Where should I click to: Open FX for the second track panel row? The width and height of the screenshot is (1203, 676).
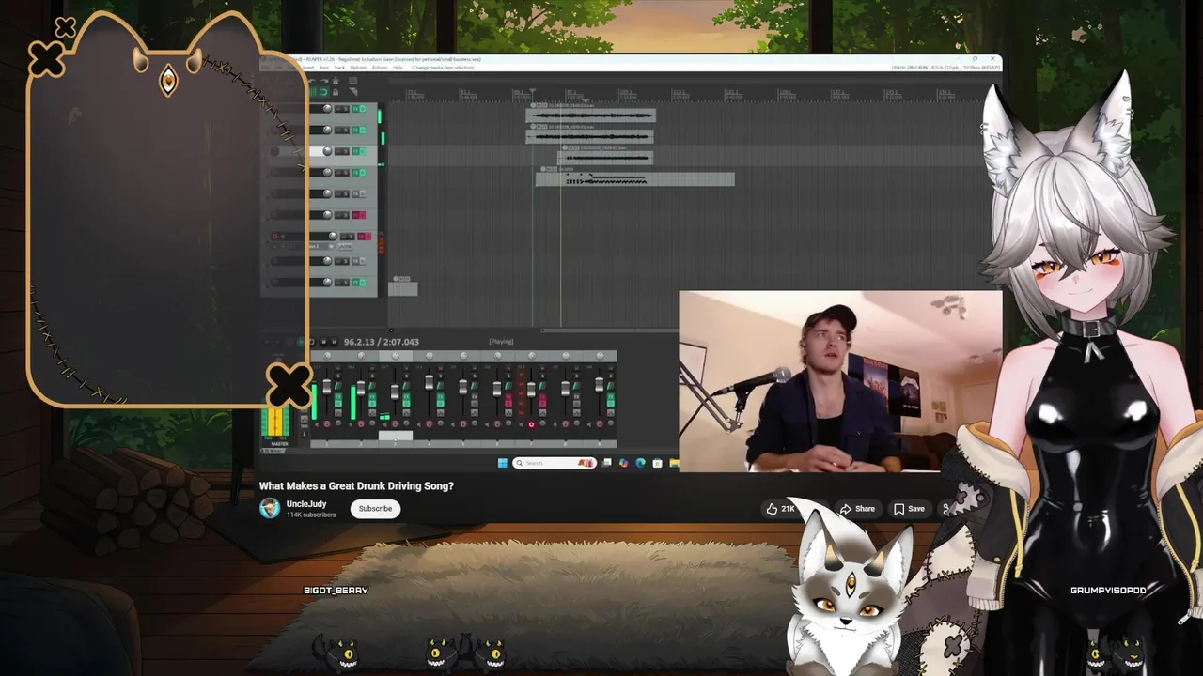pyautogui.click(x=355, y=130)
